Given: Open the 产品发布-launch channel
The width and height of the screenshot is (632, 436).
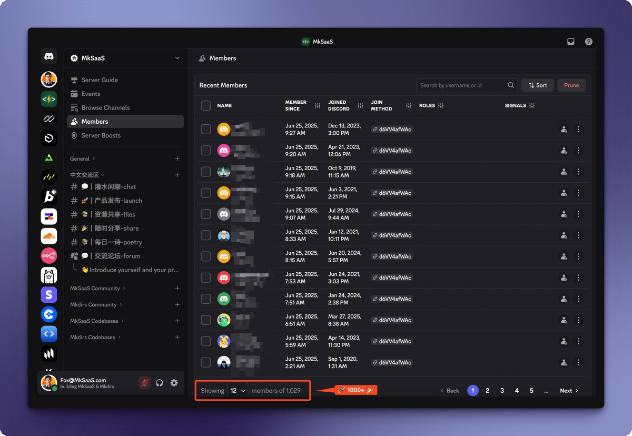Looking at the screenshot, I should click(x=125, y=201).
